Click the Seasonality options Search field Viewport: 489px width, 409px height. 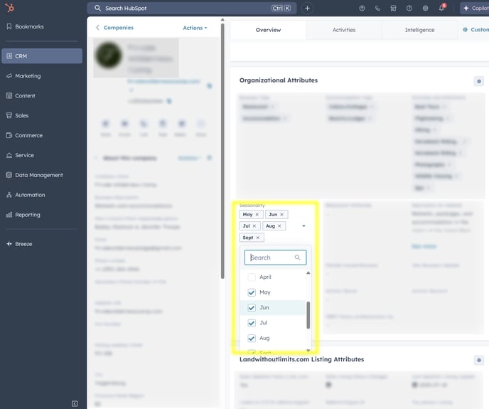click(275, 257)
